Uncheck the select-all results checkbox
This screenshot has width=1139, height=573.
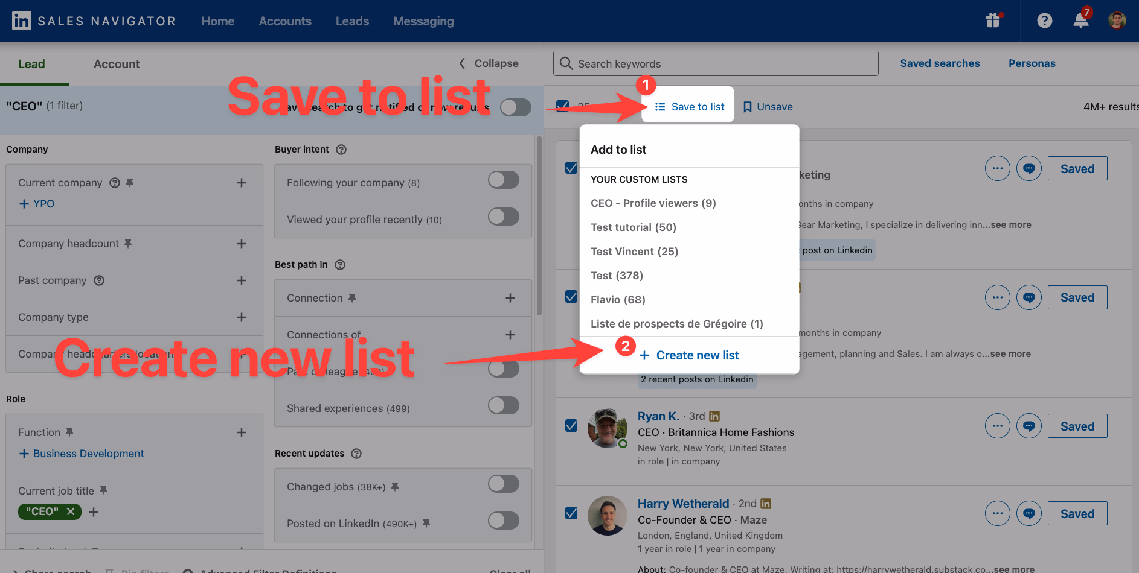point(563,106)
